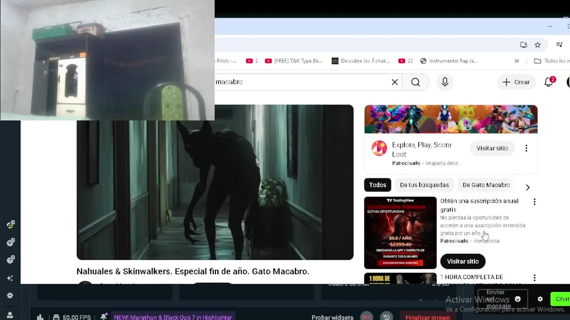Open the '[FREE] T&K Type Be...' bookmark

tap(293, 61)
